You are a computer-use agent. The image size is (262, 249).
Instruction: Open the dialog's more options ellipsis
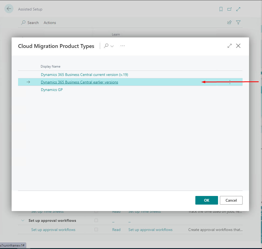123,46
